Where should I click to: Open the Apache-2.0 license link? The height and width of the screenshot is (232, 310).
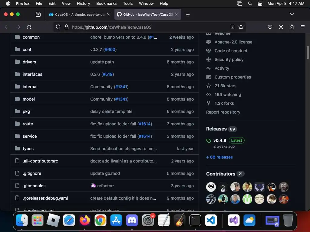coord(233,42)
